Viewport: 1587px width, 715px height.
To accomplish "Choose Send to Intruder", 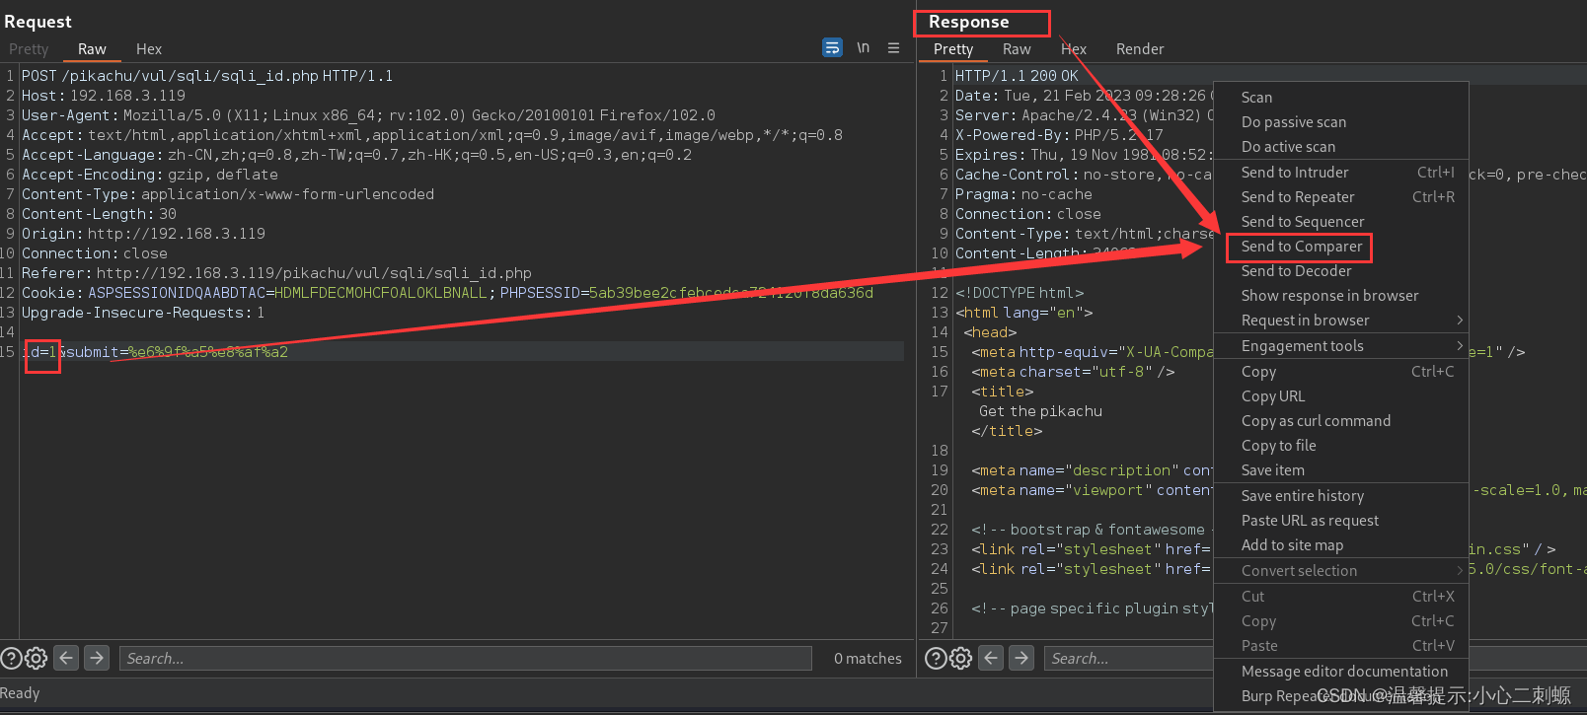I will (1341, 172).
